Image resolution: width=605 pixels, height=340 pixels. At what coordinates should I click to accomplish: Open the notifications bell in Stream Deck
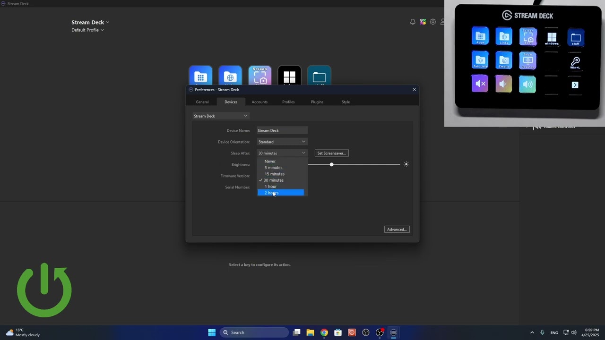[x=413, y=22]
